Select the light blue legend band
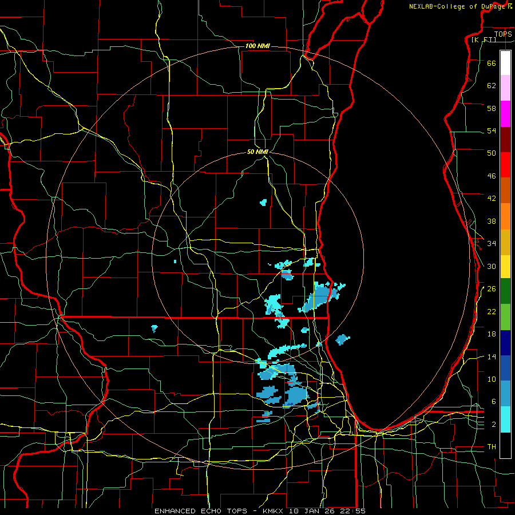Viewport: 515px width, 515px height. [x=505, y=394]
